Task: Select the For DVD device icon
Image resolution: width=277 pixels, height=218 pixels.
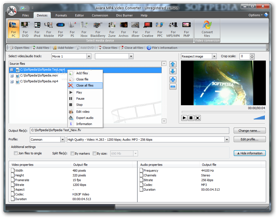Action: coord(25,29)
